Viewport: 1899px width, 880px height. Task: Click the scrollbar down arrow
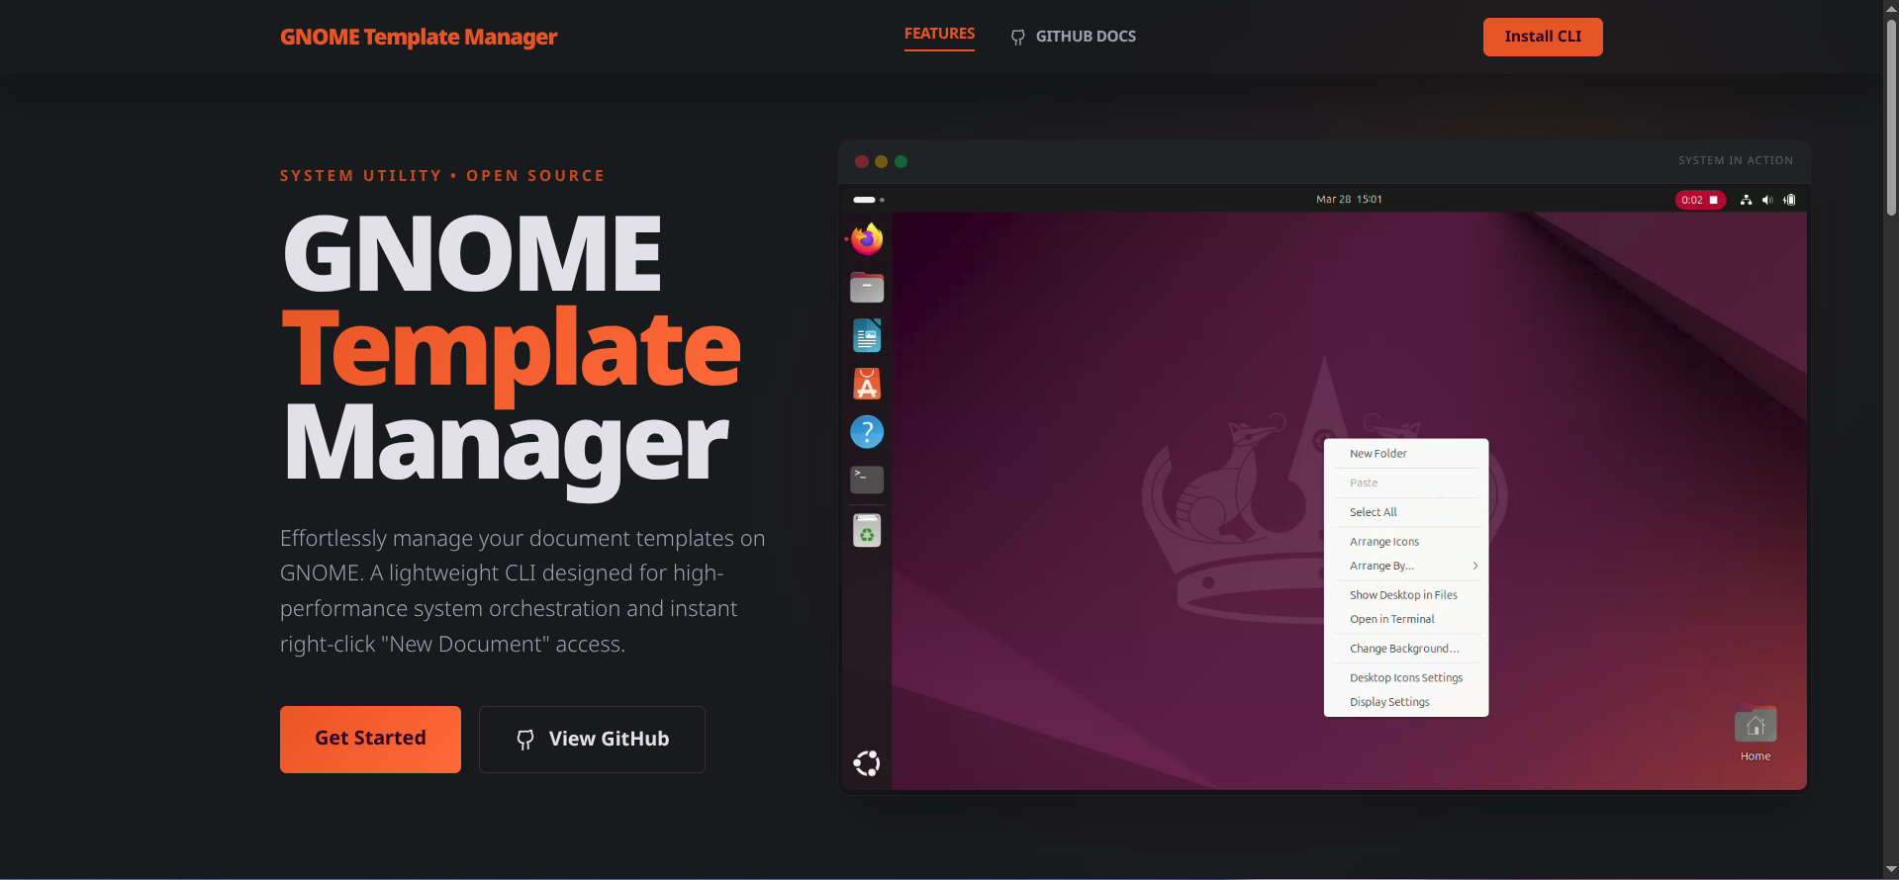pyautogui.click(x=1891, y=871)
